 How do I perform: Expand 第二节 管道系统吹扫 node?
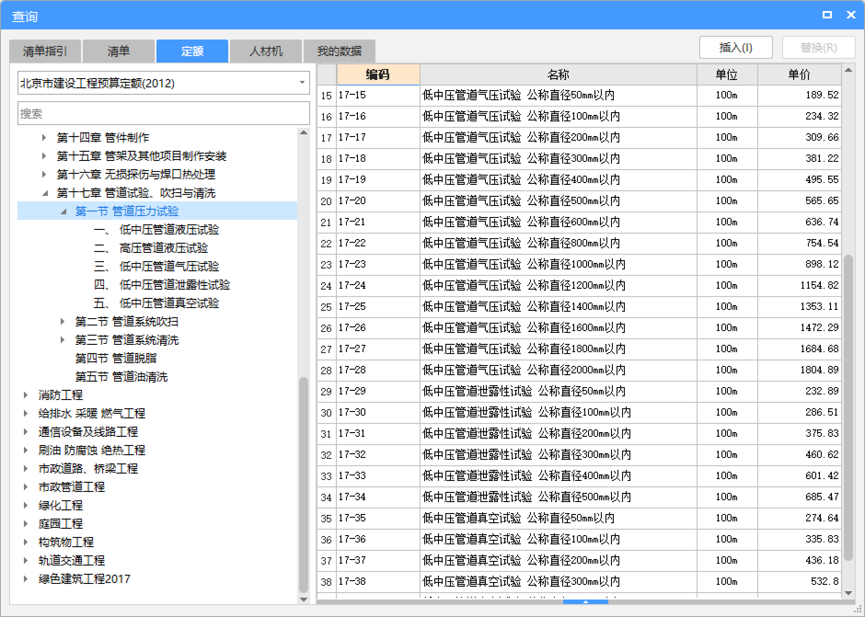point(63,321)
